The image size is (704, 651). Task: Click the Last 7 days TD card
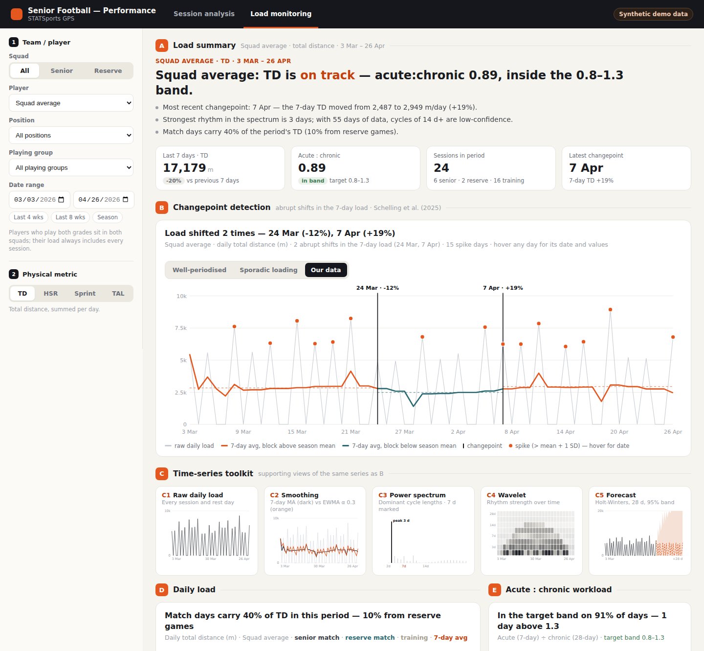pos(220,168)
